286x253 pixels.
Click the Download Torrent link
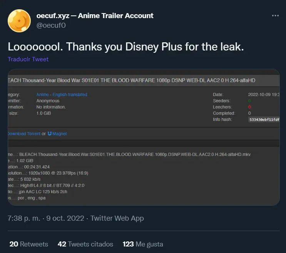tap(24, 134)
